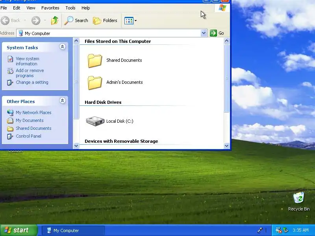Collapse the Other Places panel

click(63, 101)
